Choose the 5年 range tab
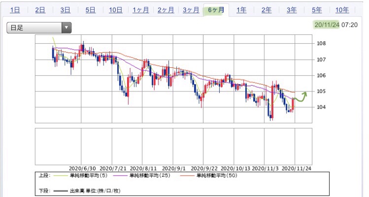Screen dimensions: 369x197 (317, 10)
